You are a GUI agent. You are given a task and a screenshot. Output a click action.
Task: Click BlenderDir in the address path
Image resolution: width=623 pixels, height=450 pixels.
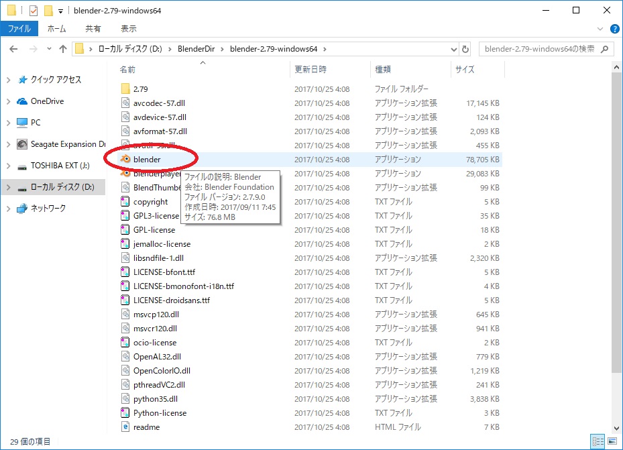click(196, 49)
